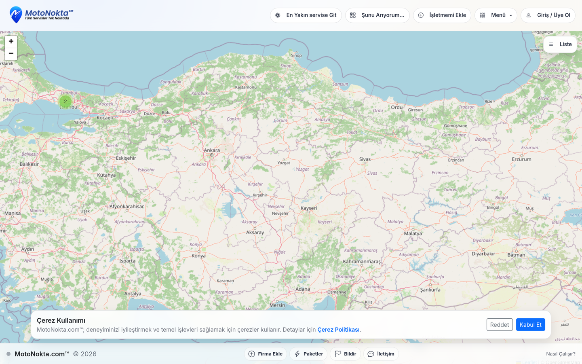The width and height of the screenshot is (582, 364).
Task: Click the location target icon in En Yakın servise Git
Action: [278, 15]
